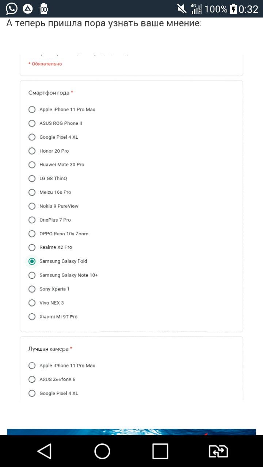
Task: Tap the battery icon in status bar
Action: (x=233, y=9)
